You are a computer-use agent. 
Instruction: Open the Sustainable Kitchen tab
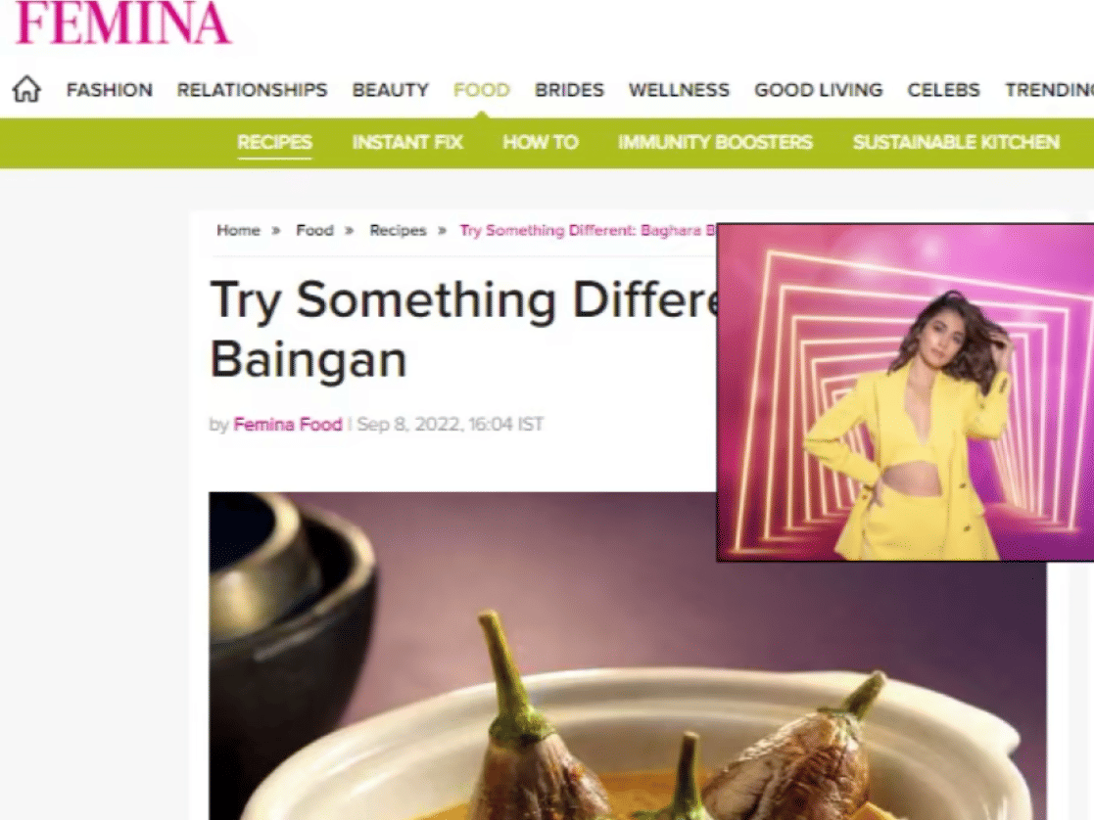(956, 142)
